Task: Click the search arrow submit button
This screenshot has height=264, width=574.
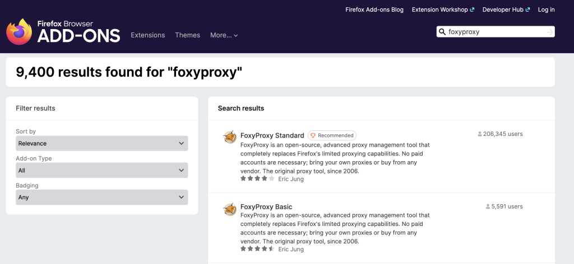Action: tap(549, 32)
